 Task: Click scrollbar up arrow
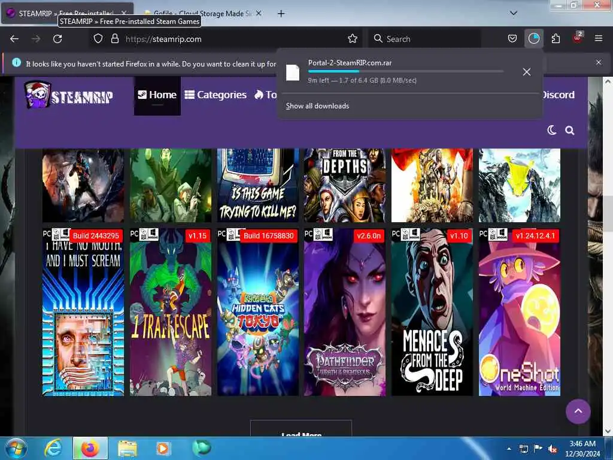point(608,81)
